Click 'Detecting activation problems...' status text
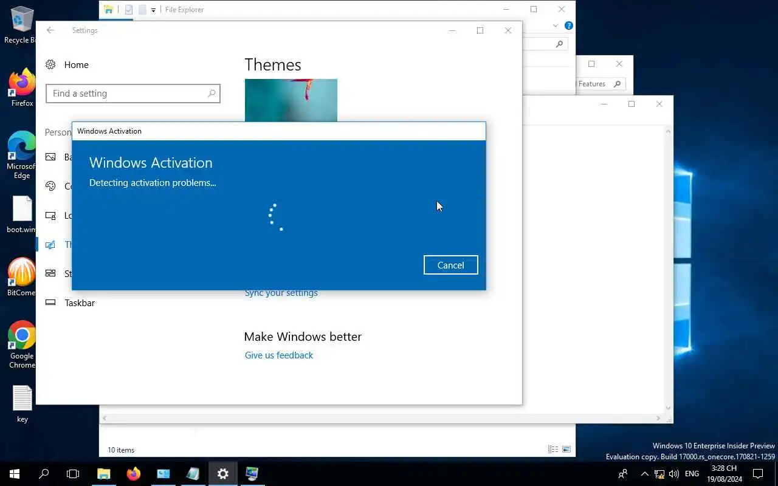 coord(153,183)
